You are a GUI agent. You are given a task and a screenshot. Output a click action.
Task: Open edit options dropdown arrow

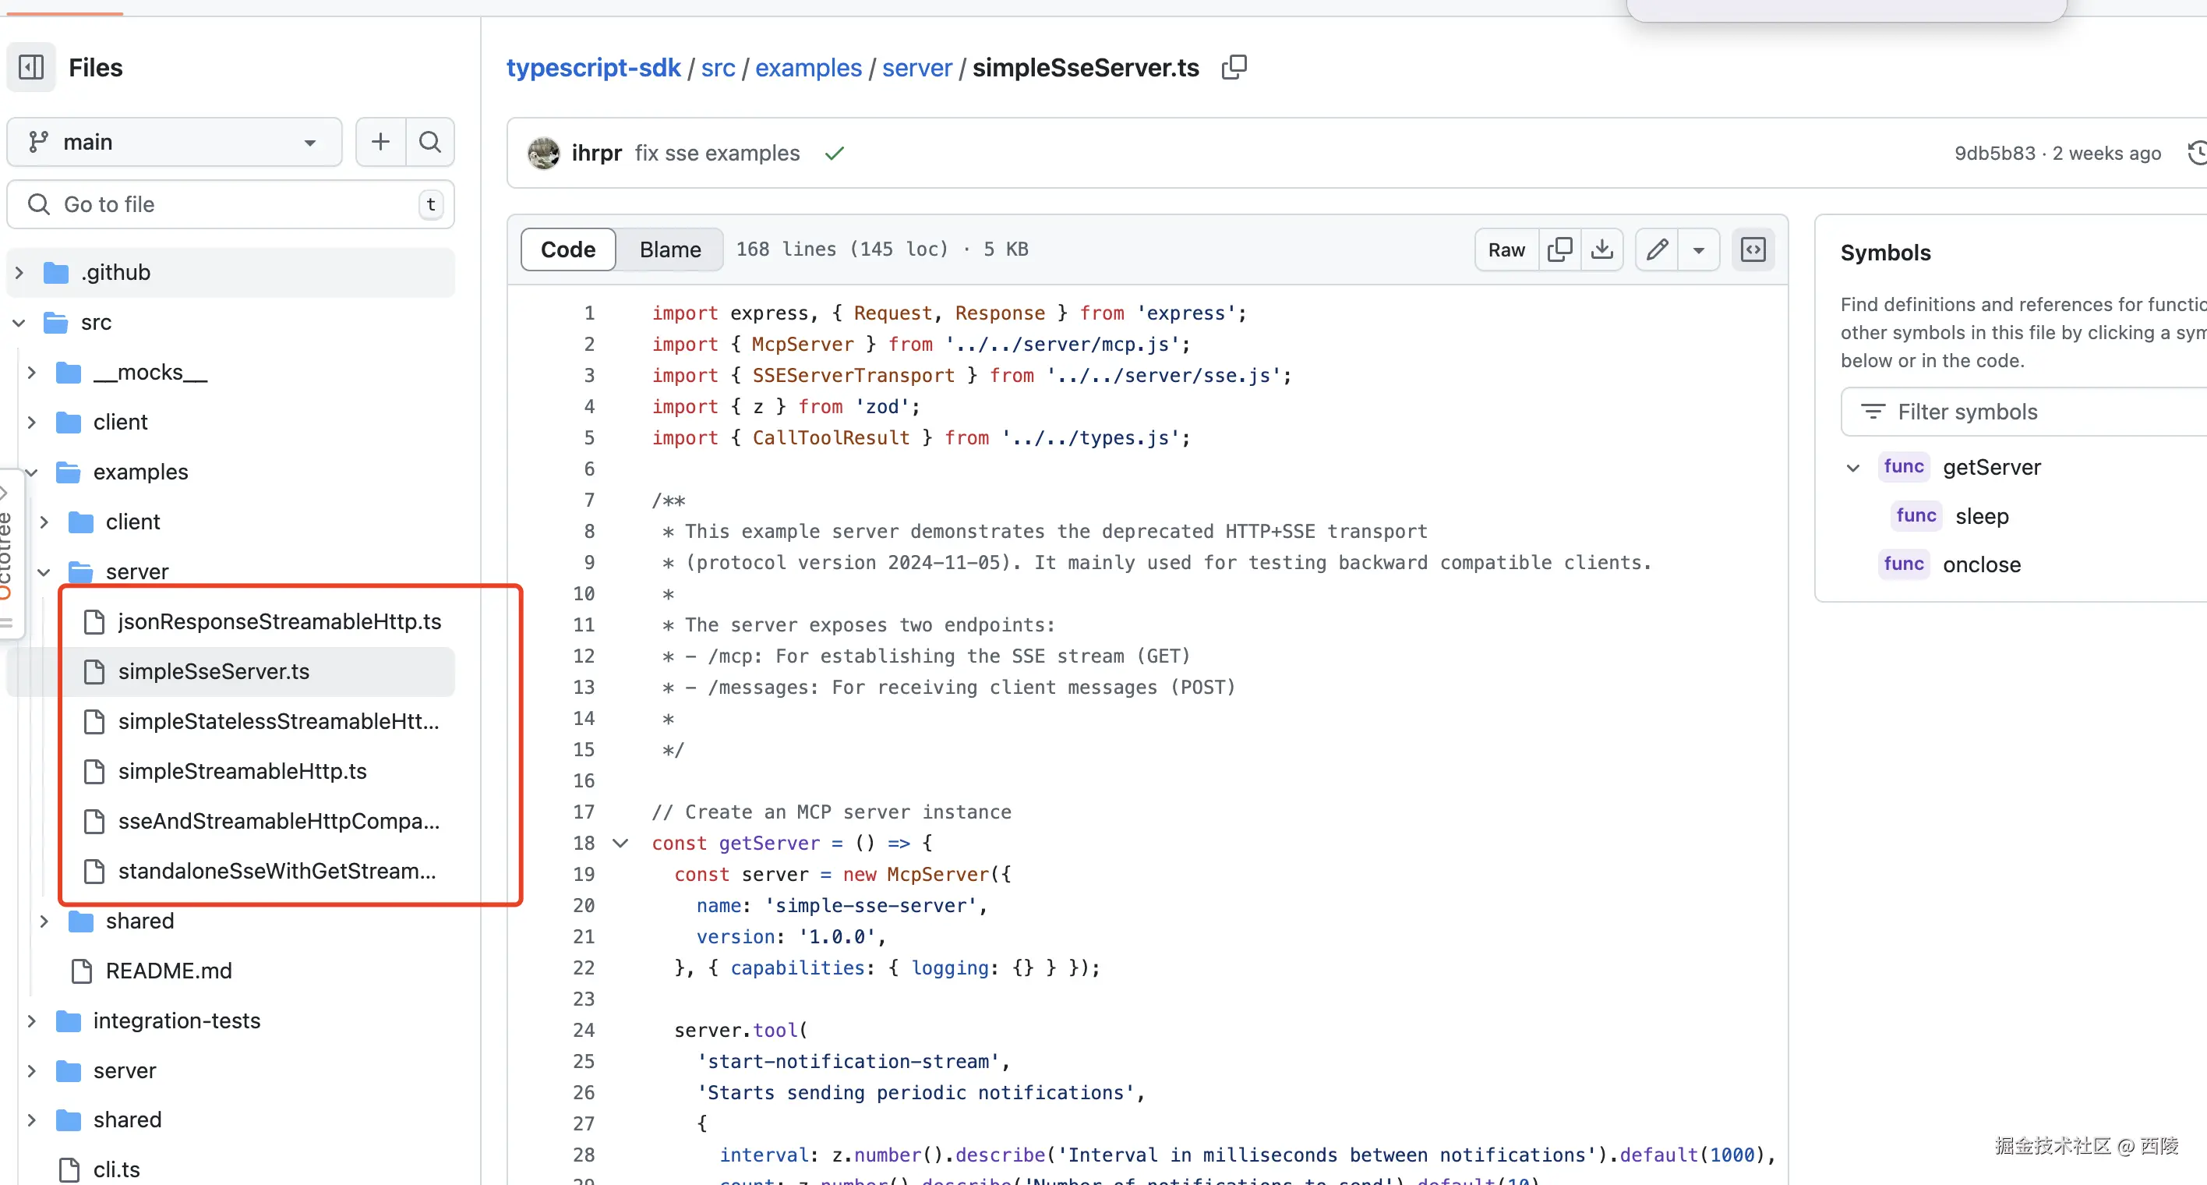(1698, 250)
